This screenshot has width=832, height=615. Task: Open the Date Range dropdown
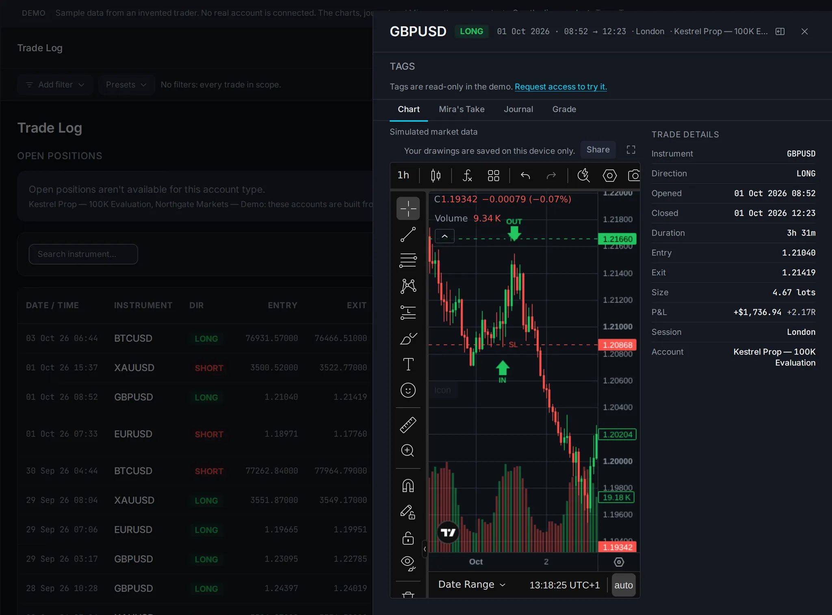(x=472, y=585)
